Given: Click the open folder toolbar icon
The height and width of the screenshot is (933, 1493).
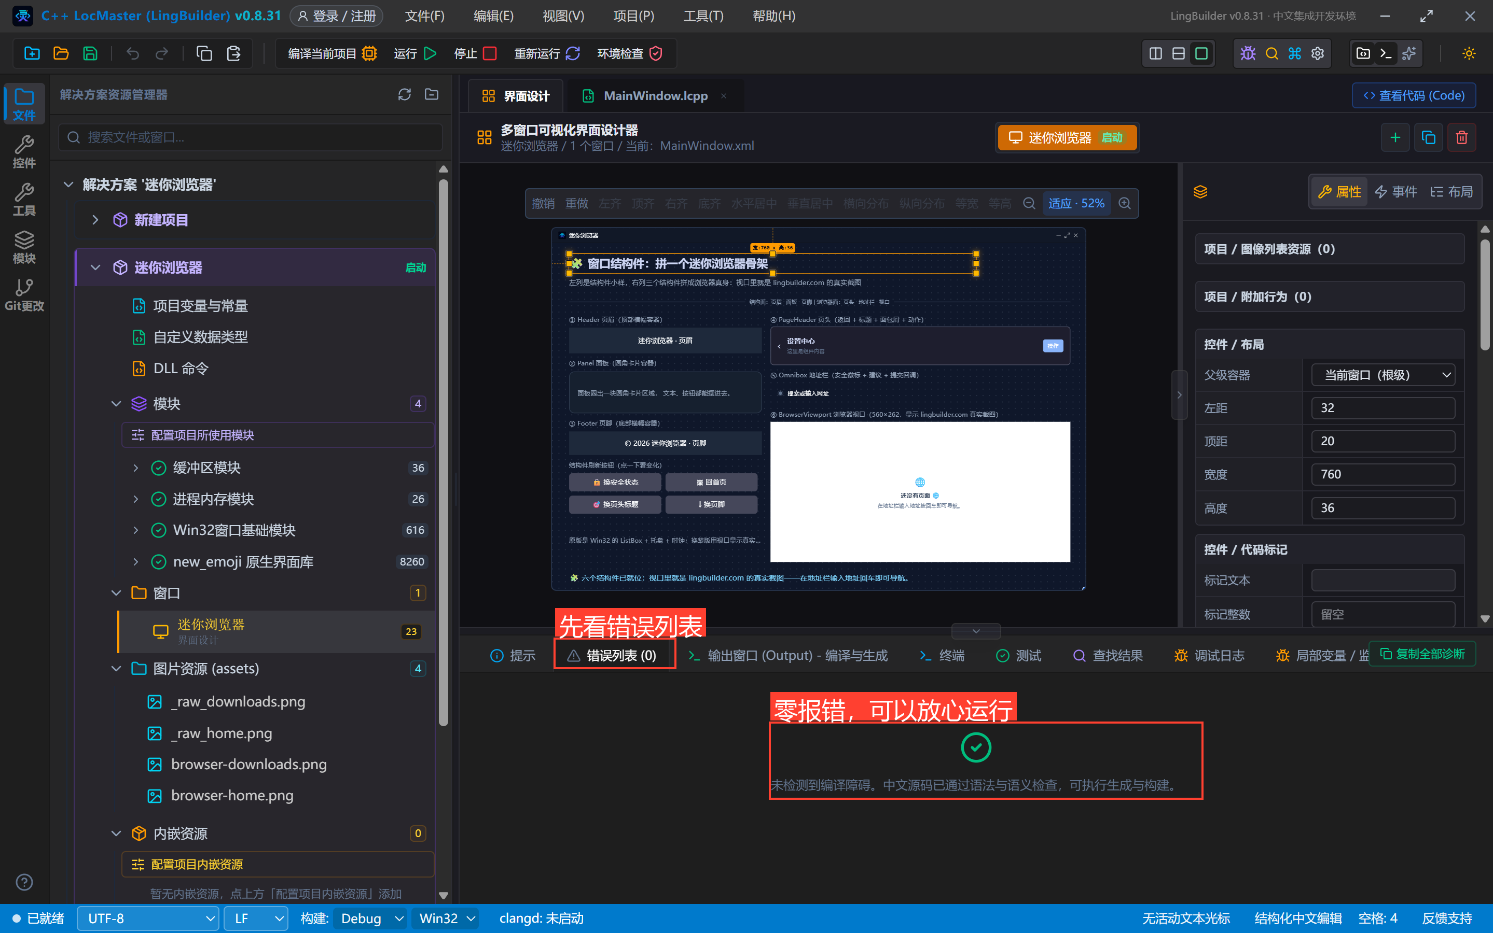Looking at the screenshot, I should [x=61, y=54].
